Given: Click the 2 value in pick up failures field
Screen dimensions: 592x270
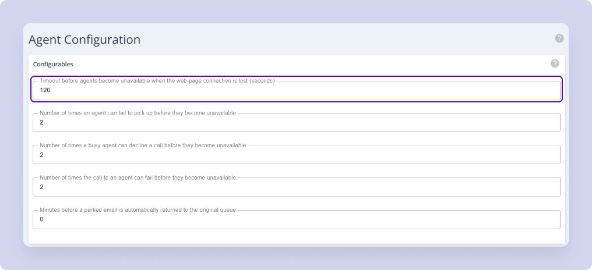Looking at the screenshot, I should click(41, 123).
